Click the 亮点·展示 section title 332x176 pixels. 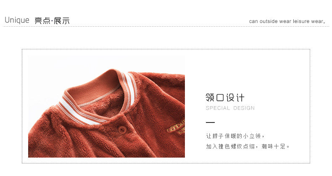pos(52,20)
